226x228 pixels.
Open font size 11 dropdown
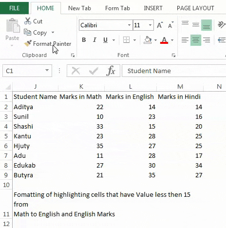[x=150, y=25]
